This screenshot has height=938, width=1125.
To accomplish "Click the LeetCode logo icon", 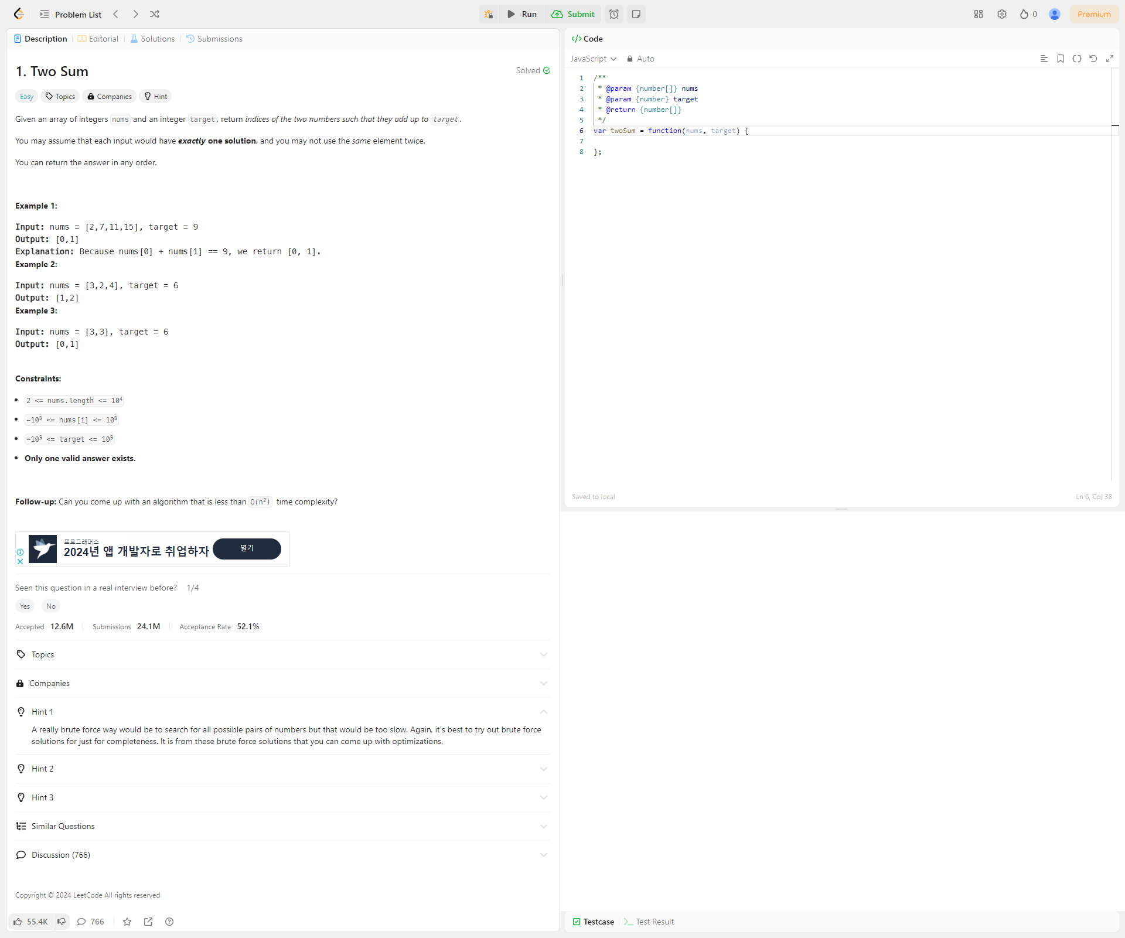I will pyautogui.click(x=19, y=14).
